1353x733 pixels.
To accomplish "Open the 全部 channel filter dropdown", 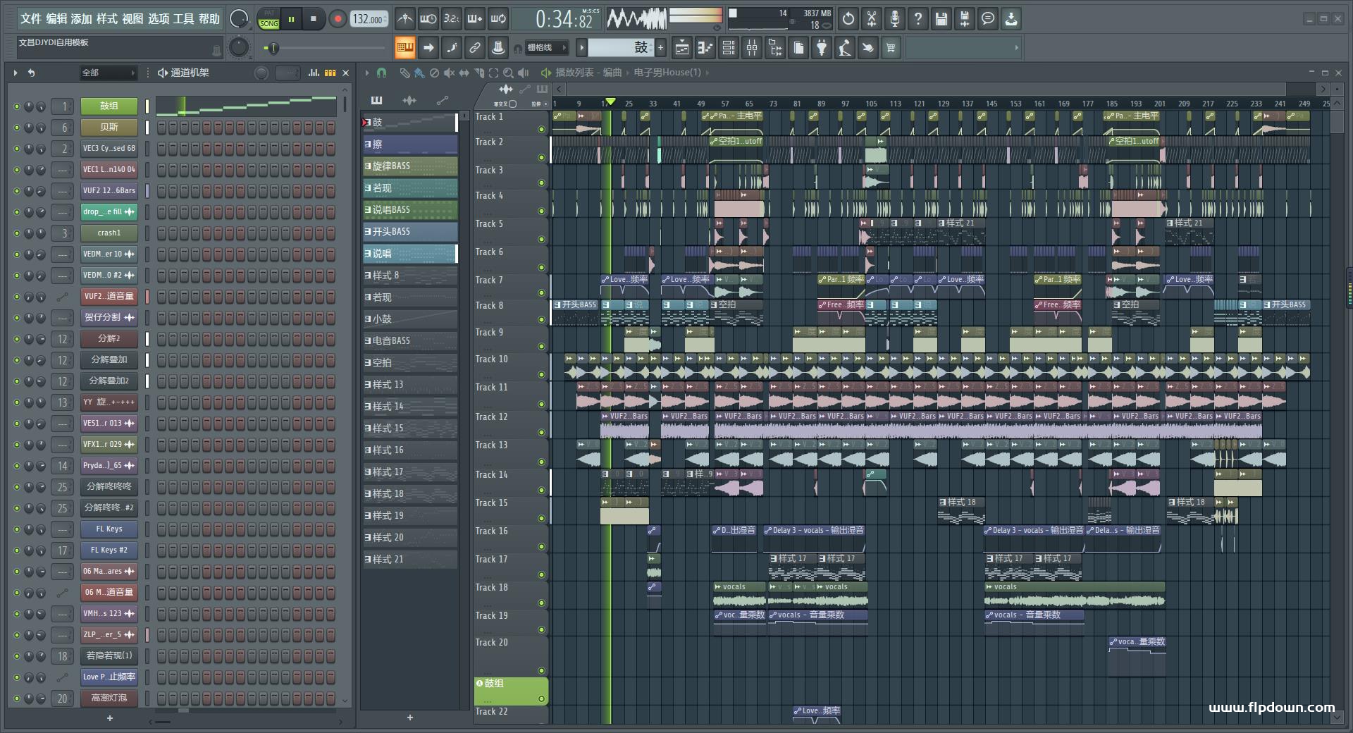I will point(108,73).
